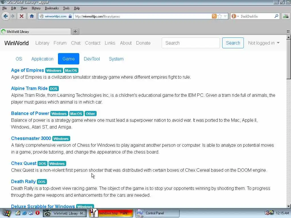Click the winworldpc.com site identity button
The width and height of the screenshot is (291, 218).
(x=56, y=16)
